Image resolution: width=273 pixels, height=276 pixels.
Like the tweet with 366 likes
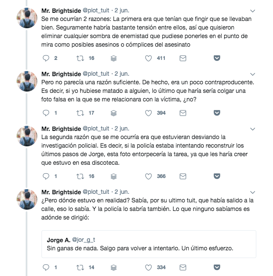148,176
